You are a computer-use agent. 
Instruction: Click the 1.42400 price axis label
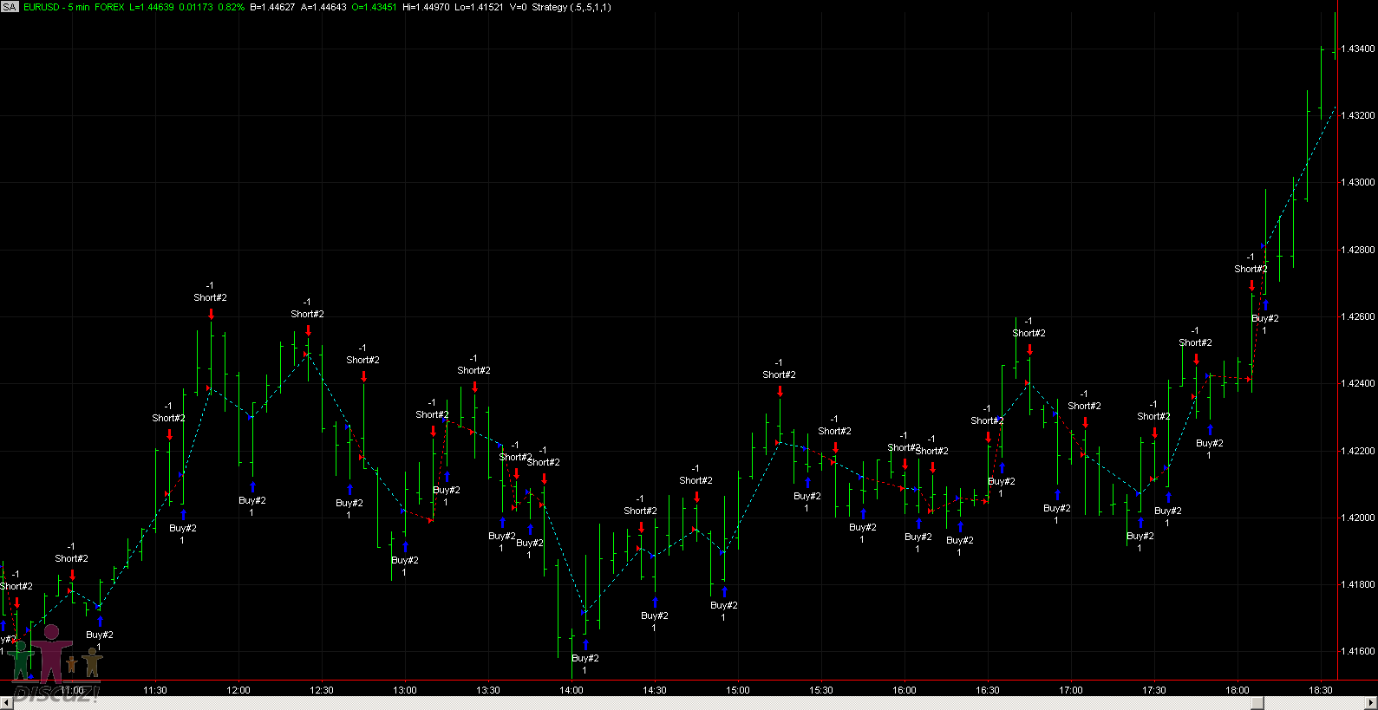(x=1358, y=383)
